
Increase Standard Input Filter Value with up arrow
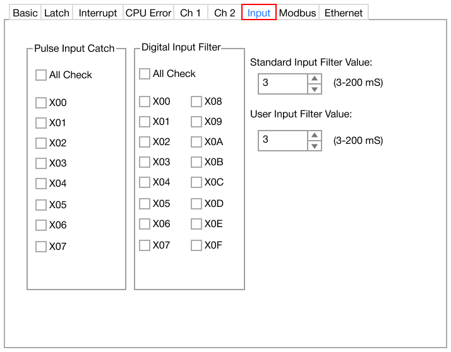(314, 78)
